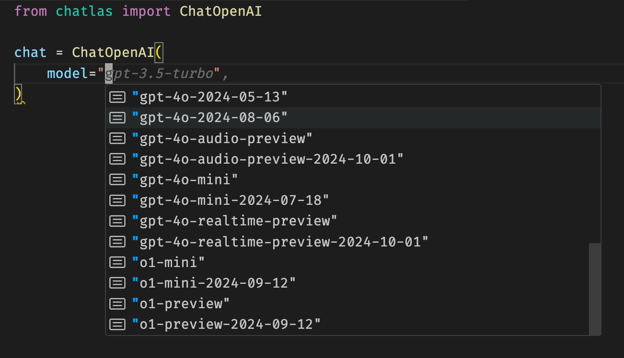Image resolution: width=624 pixels, height=358 pixels.
Task: Click the icon beside gpt-4o-mini-2024-07-18
Action: pos(117,200)
